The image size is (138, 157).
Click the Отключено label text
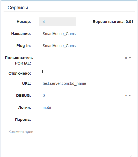(20, 73)
